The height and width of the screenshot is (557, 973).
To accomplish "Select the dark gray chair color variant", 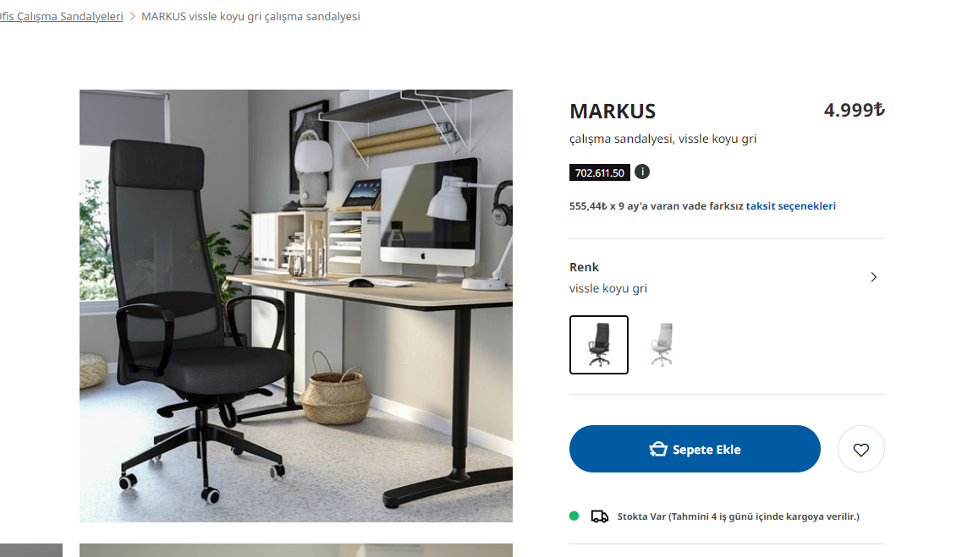I will pyautogui.click(x=599, y=345).
